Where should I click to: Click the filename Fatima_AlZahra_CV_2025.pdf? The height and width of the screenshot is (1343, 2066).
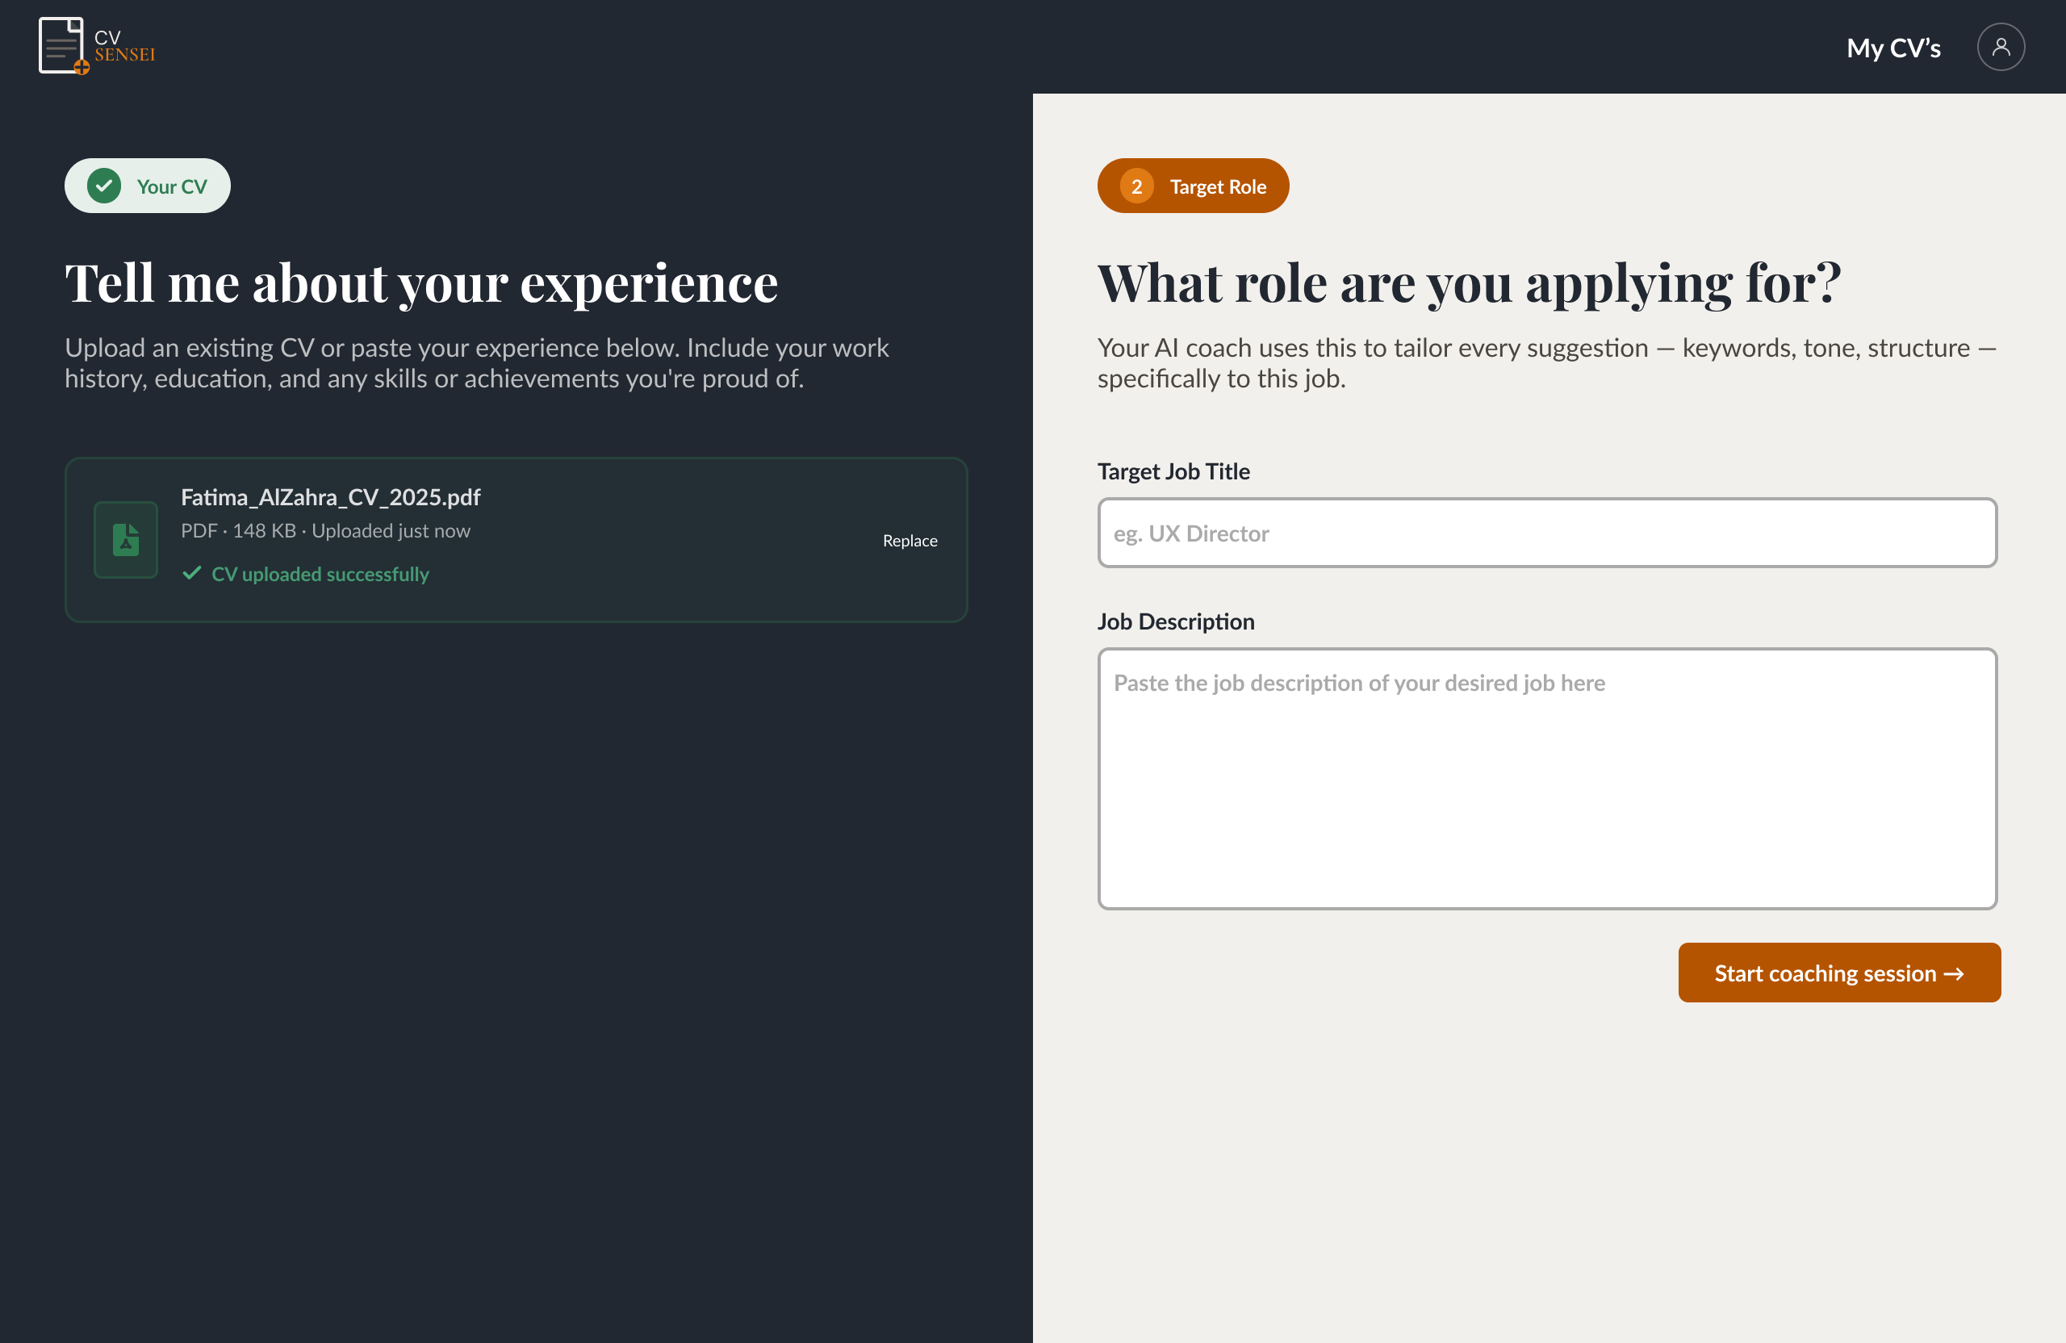pos(330,497)
